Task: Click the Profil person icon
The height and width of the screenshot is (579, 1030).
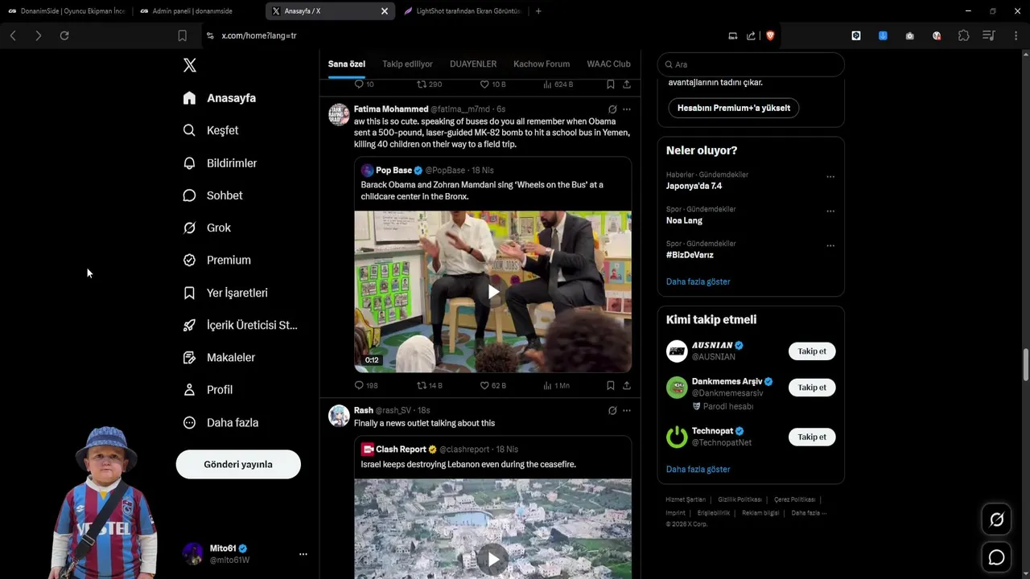Action: (x=189, y=389)
